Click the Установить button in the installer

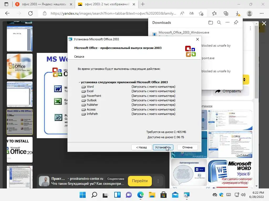[x=163, y=147]
